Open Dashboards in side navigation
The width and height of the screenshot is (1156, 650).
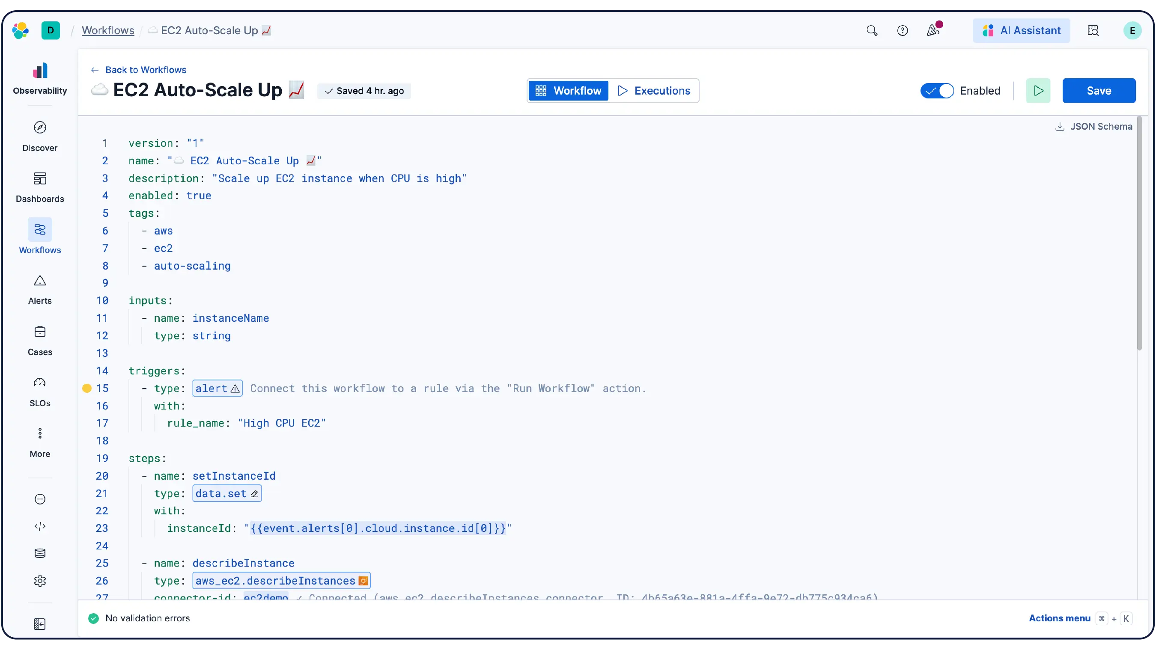click(40, 187)
